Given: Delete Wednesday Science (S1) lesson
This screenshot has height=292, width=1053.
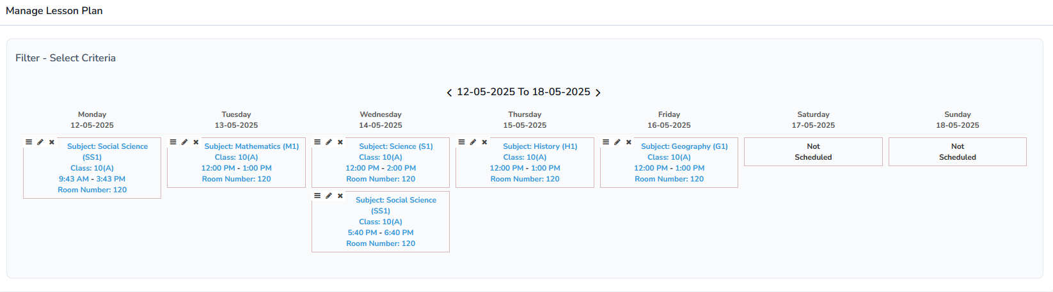Looking at the screenshot, I should tap(340, 142).
